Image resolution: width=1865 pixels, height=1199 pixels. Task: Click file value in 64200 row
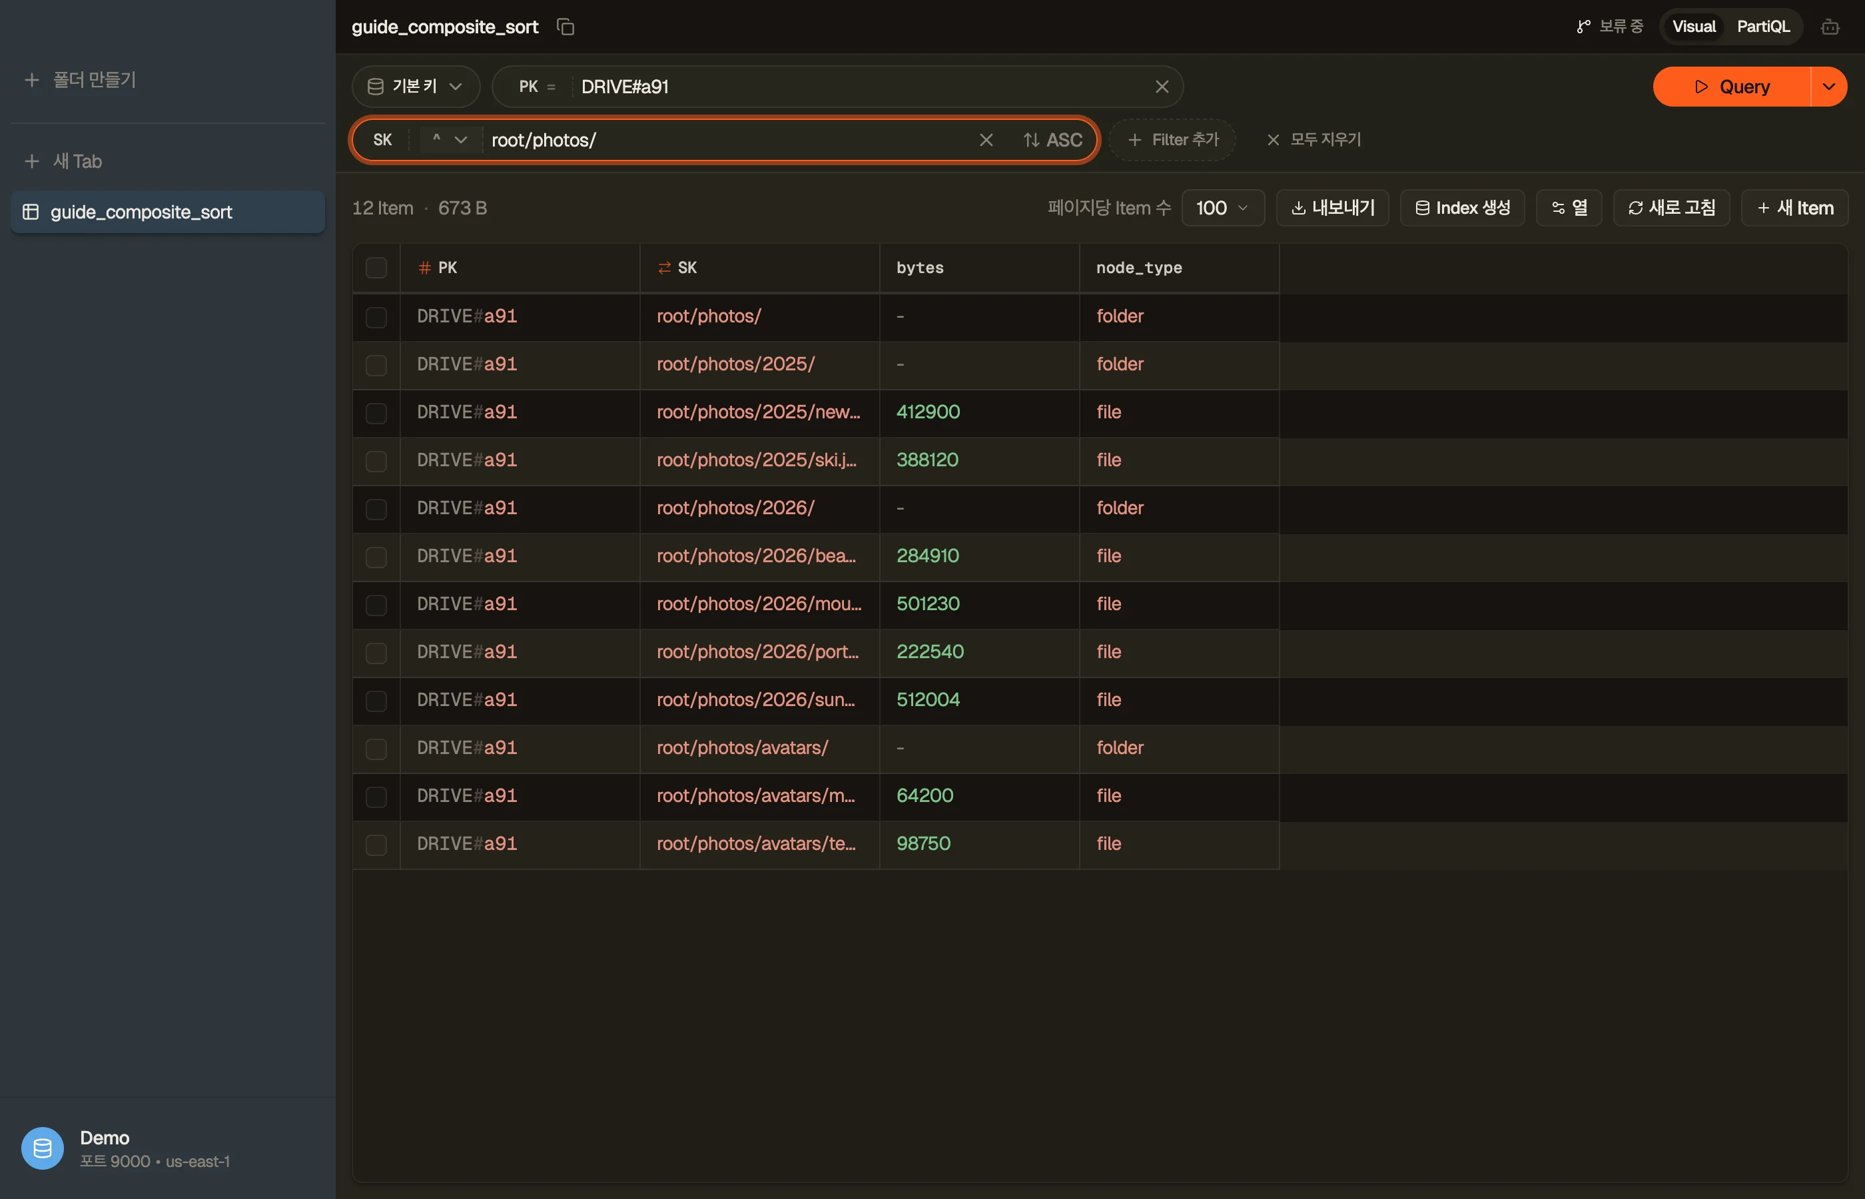1108,796
